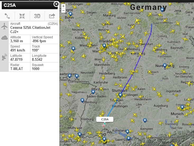Open the 3D cockpit view
Viewport: 194px width, 146px height.
(37, 16)
